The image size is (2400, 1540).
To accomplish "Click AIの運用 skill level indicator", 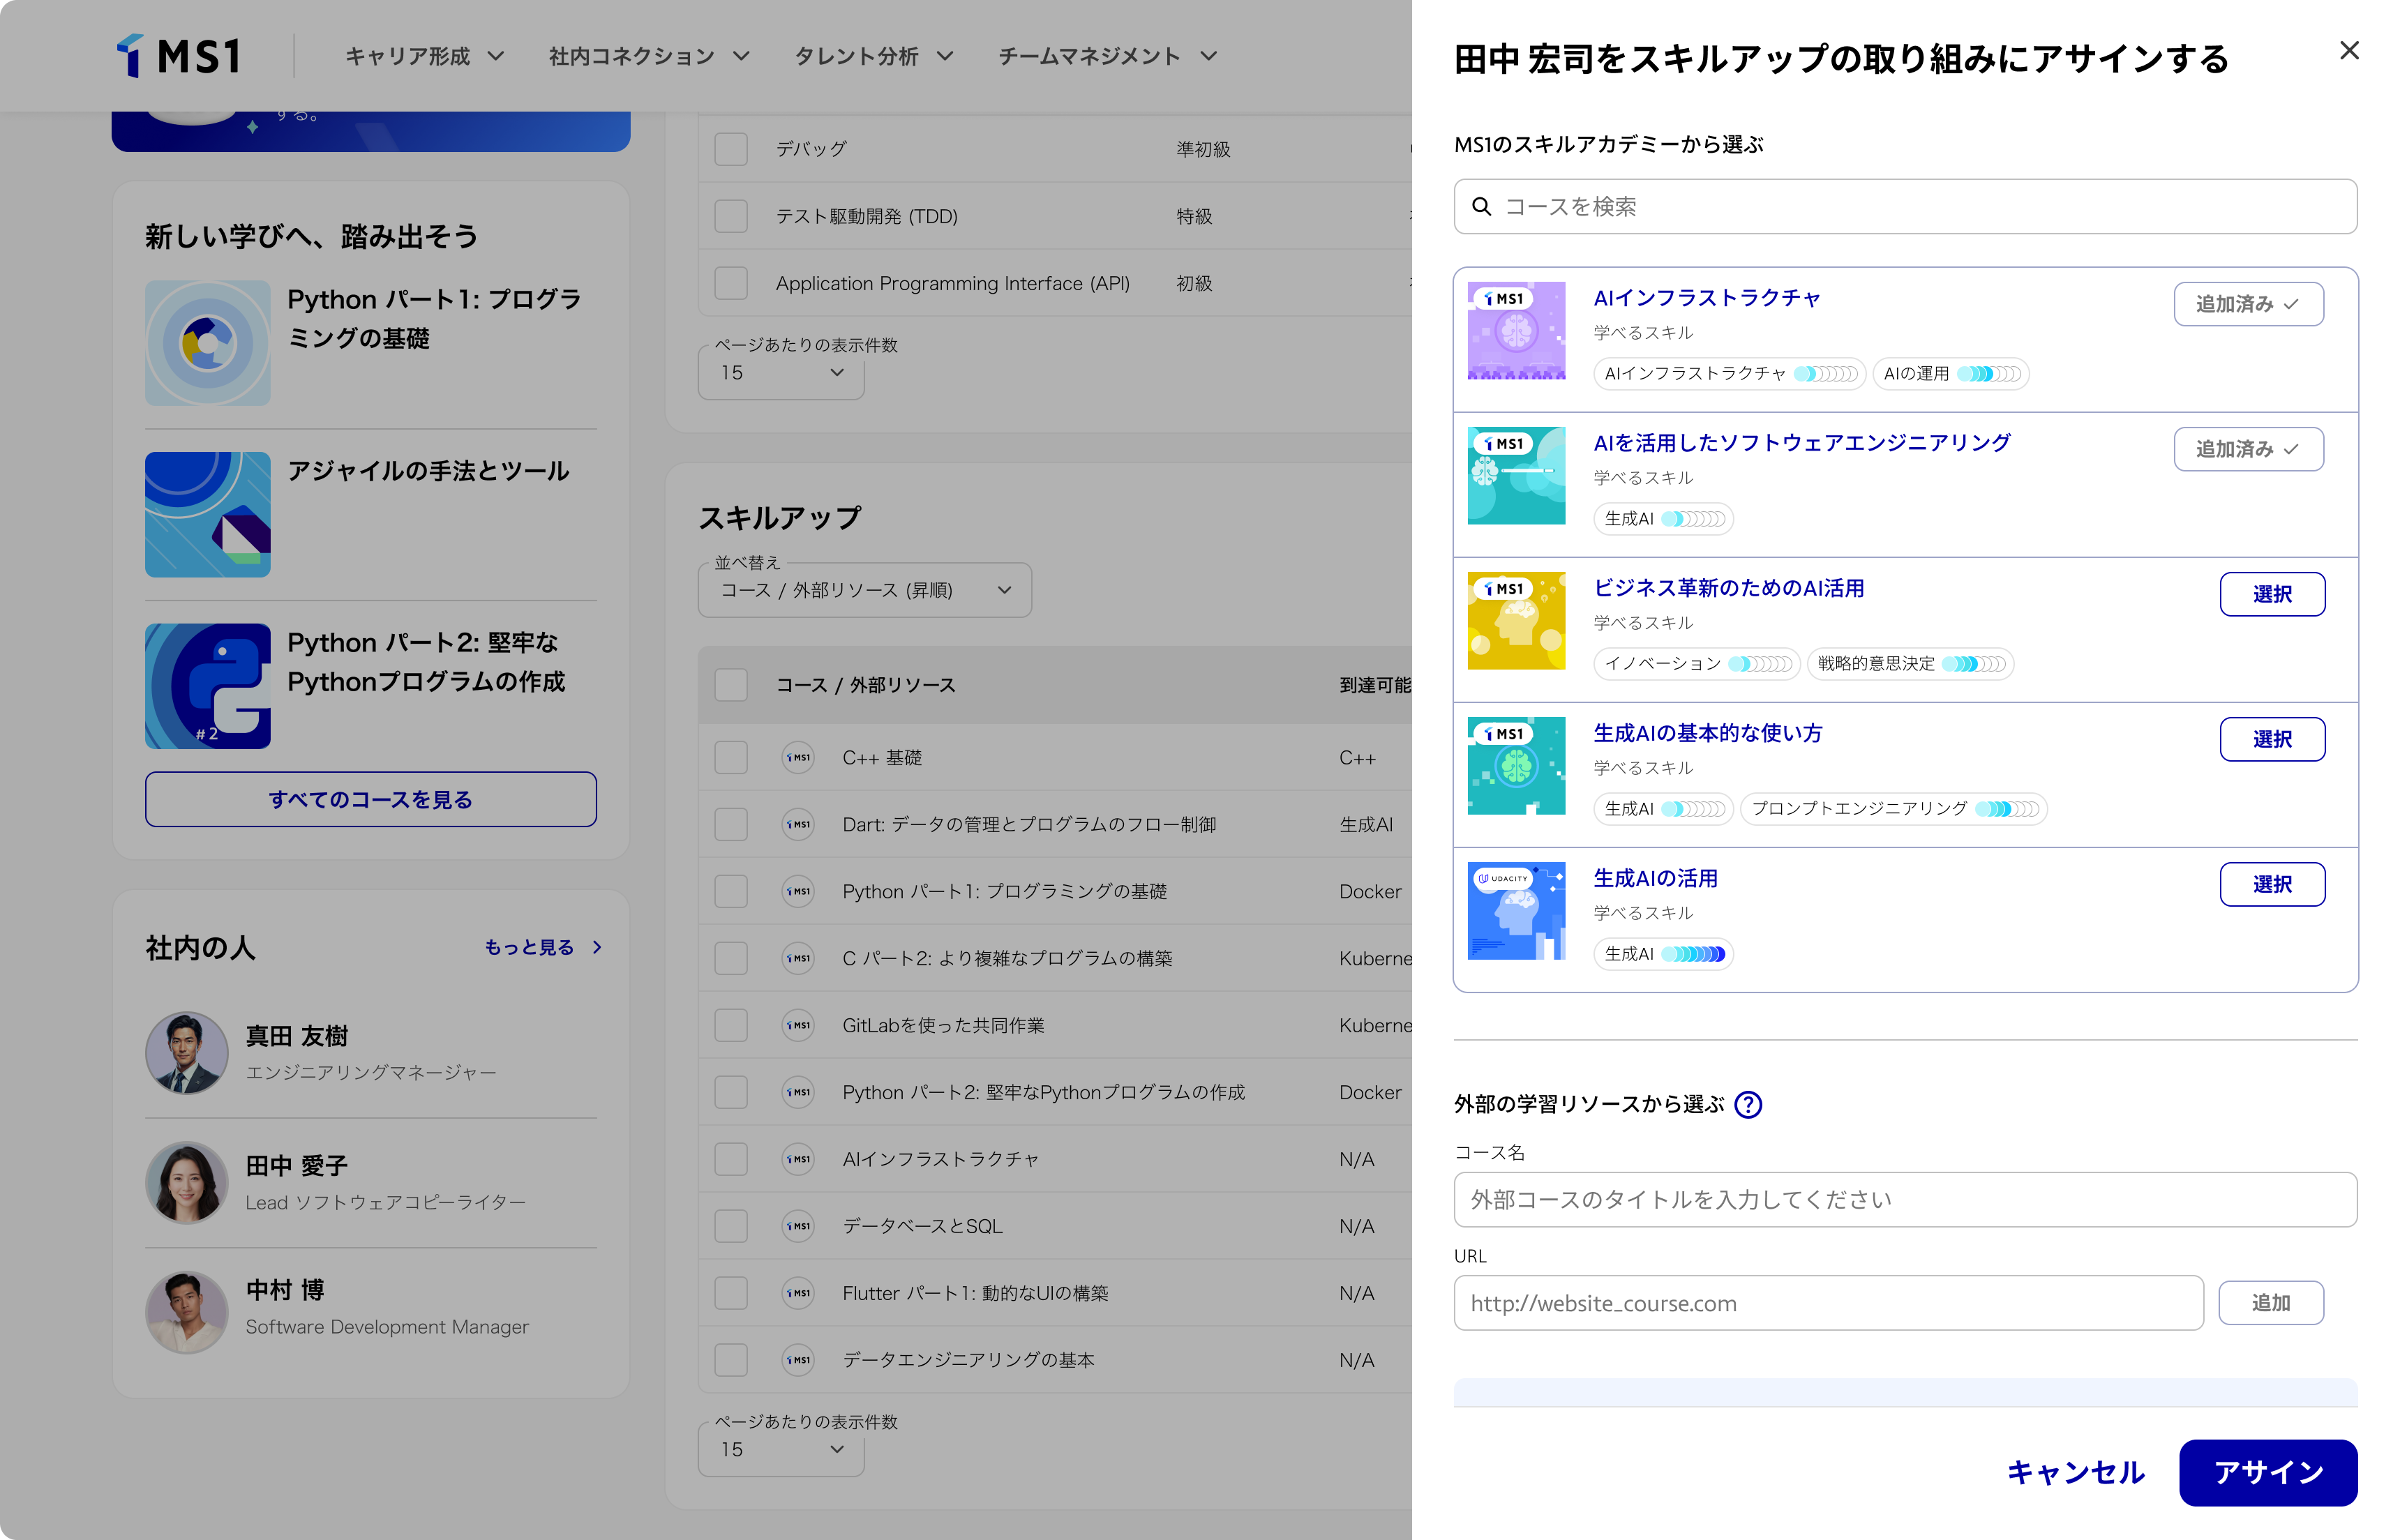I will click(x=1989, y=374).
